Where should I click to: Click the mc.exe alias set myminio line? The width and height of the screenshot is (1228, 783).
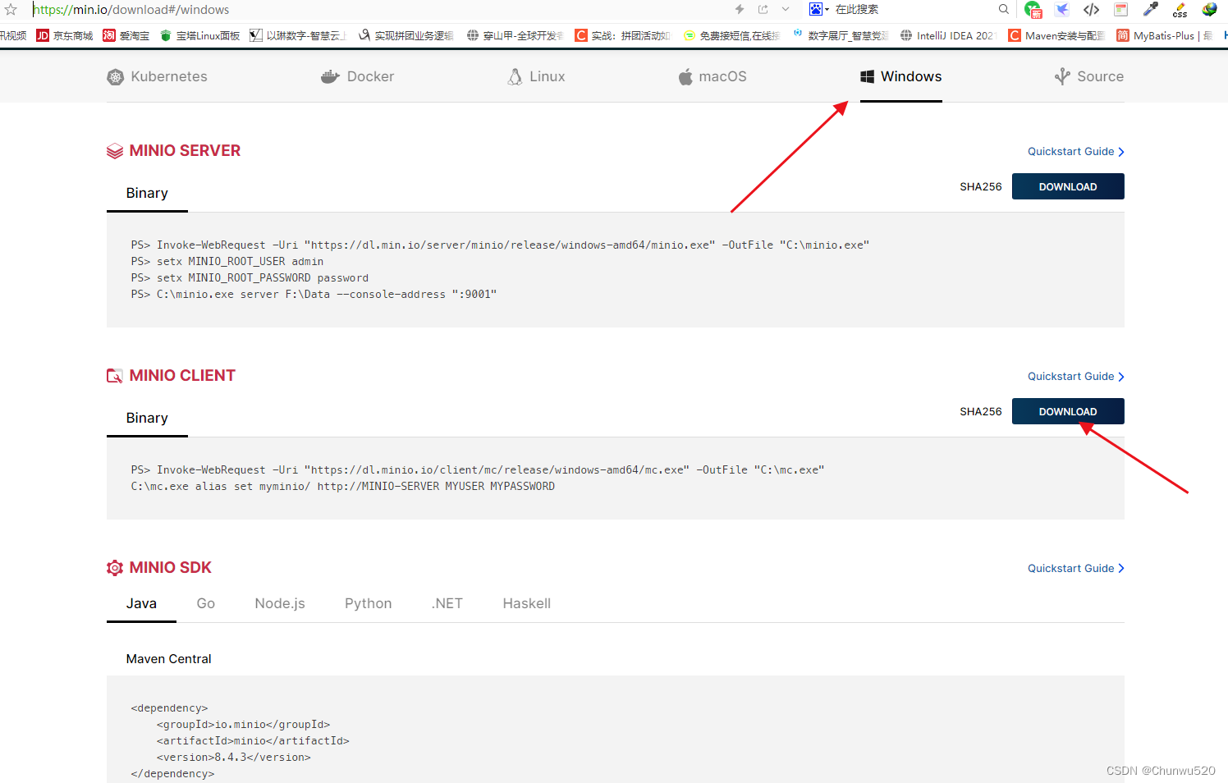tap(343, 486)
